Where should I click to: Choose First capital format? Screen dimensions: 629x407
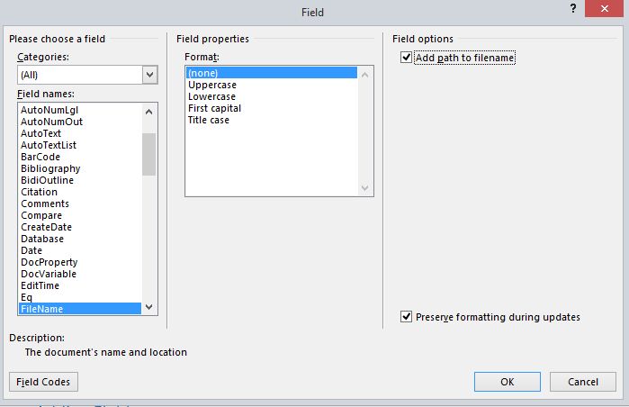pos(214,108)
